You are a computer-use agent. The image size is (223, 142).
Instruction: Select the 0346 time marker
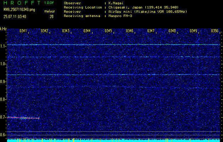click(129, 31)
